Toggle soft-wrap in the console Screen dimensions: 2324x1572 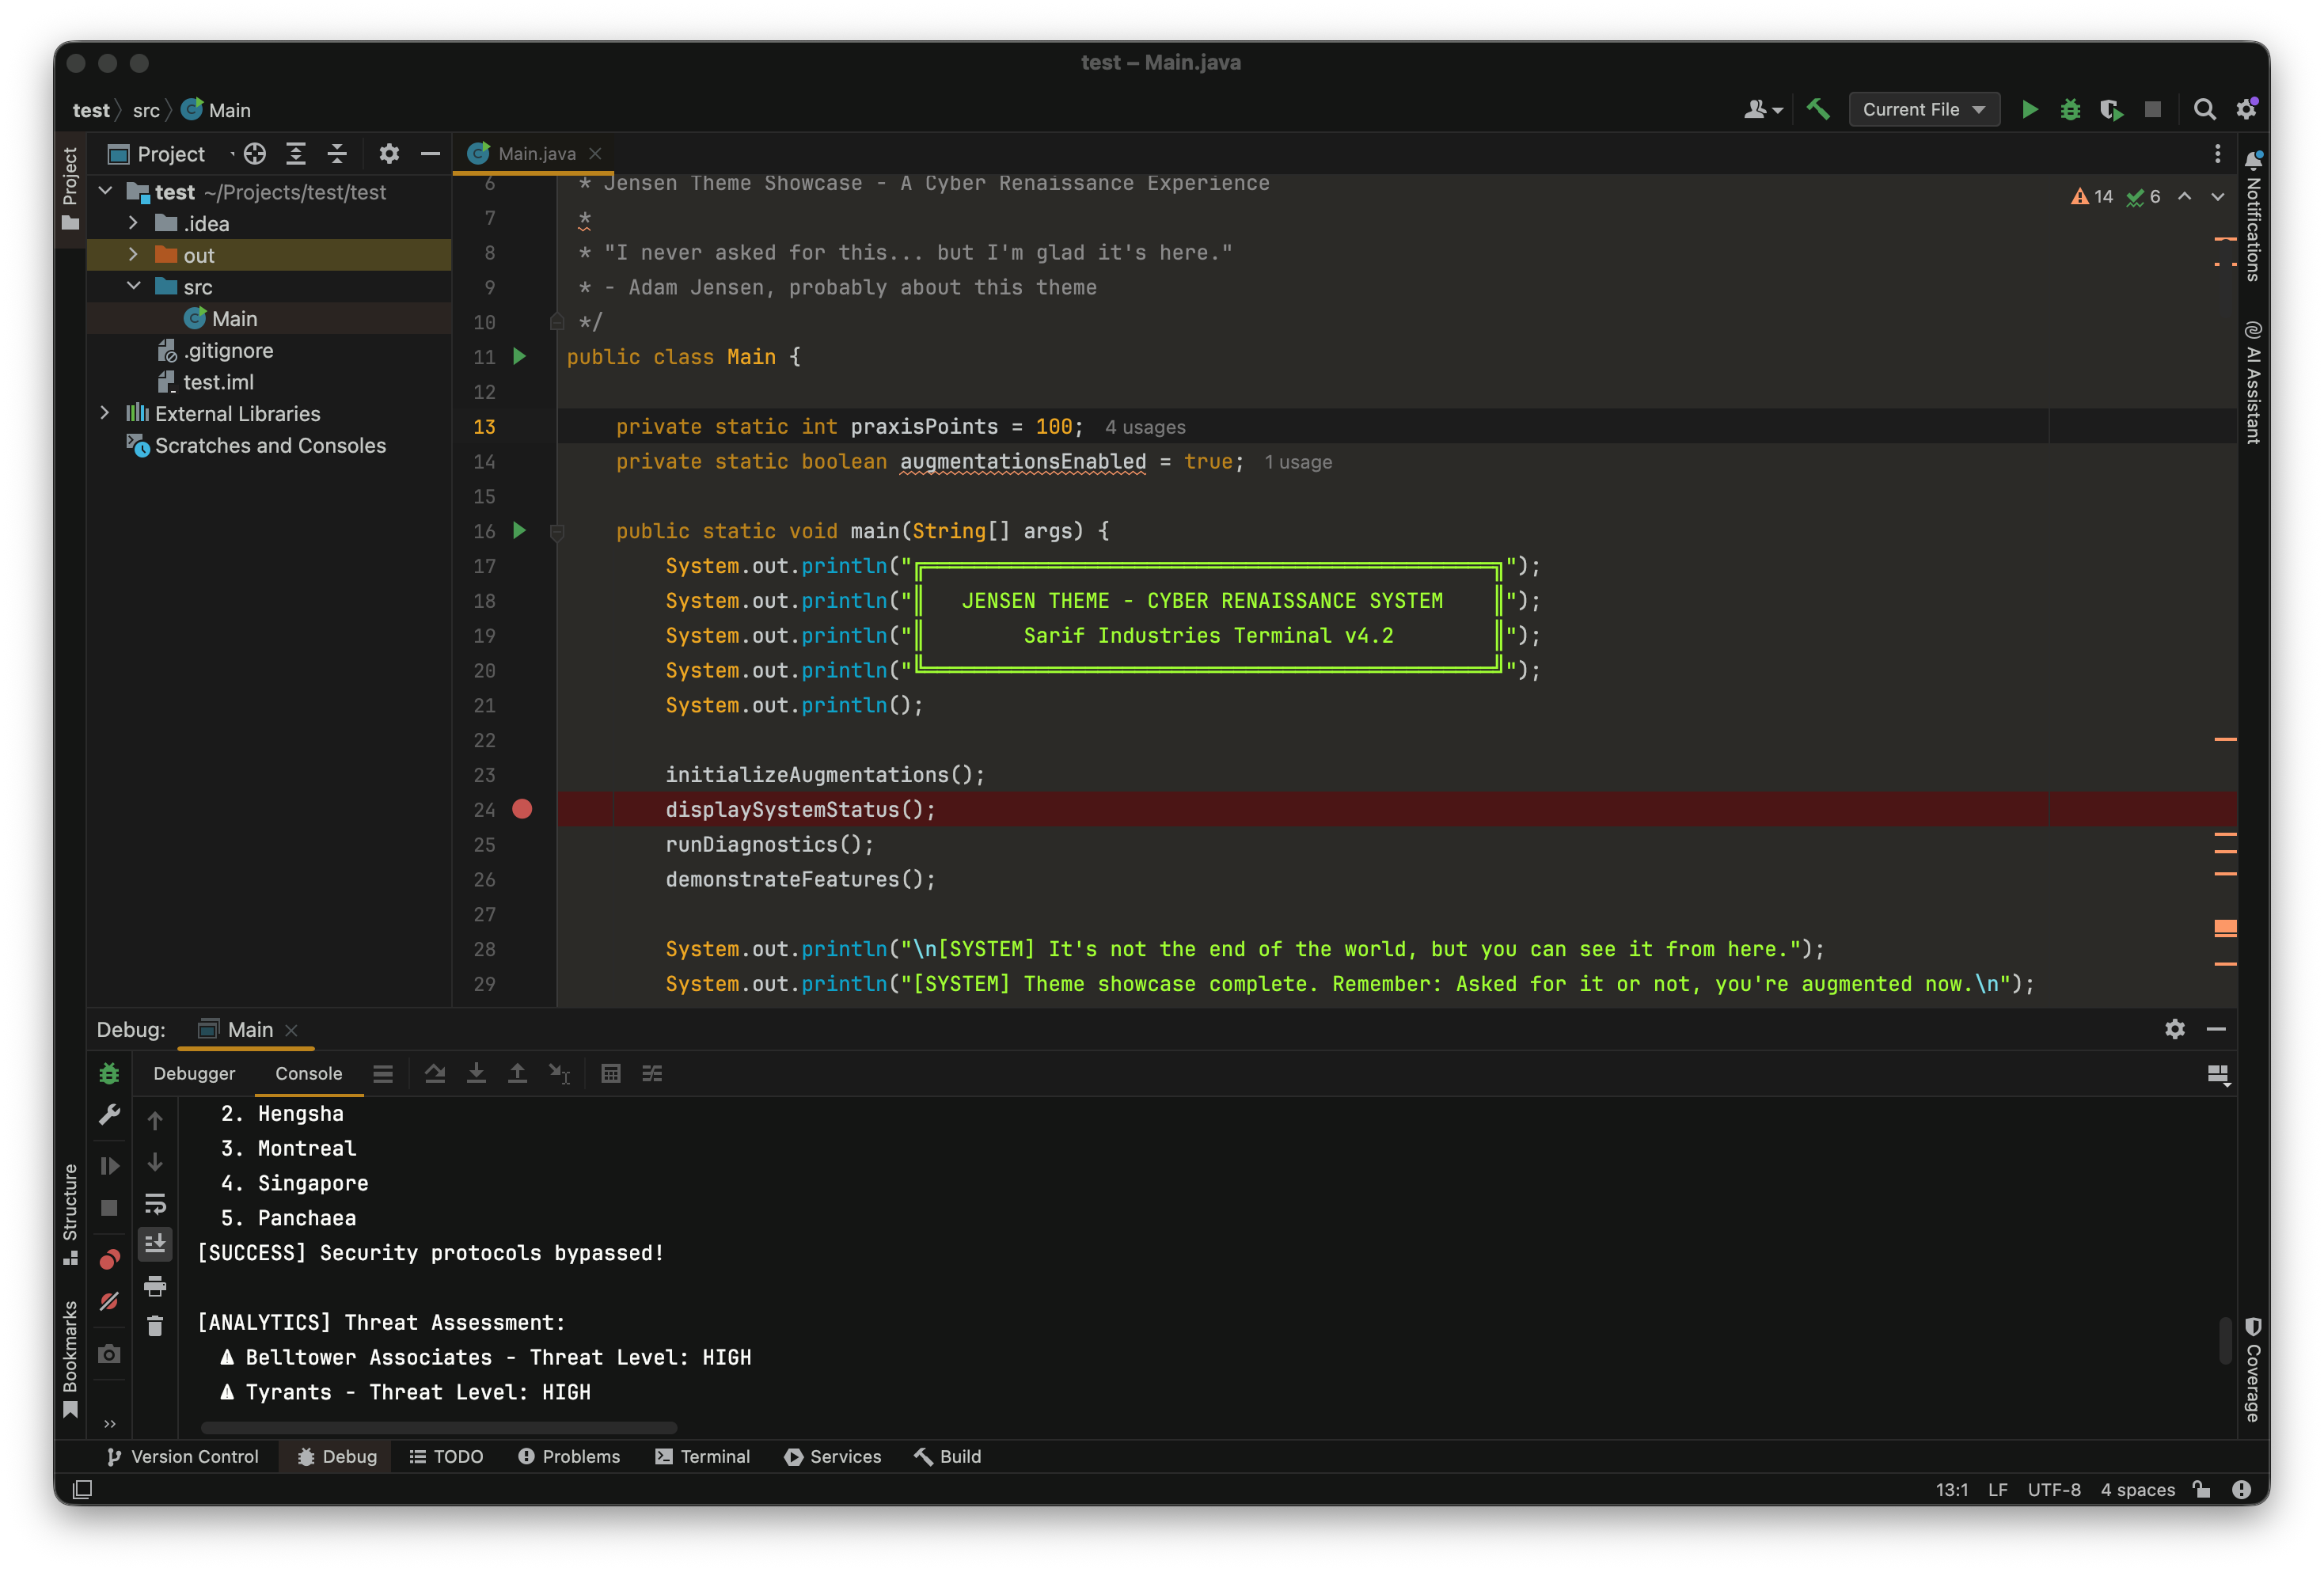click(x=155, y=1203)
